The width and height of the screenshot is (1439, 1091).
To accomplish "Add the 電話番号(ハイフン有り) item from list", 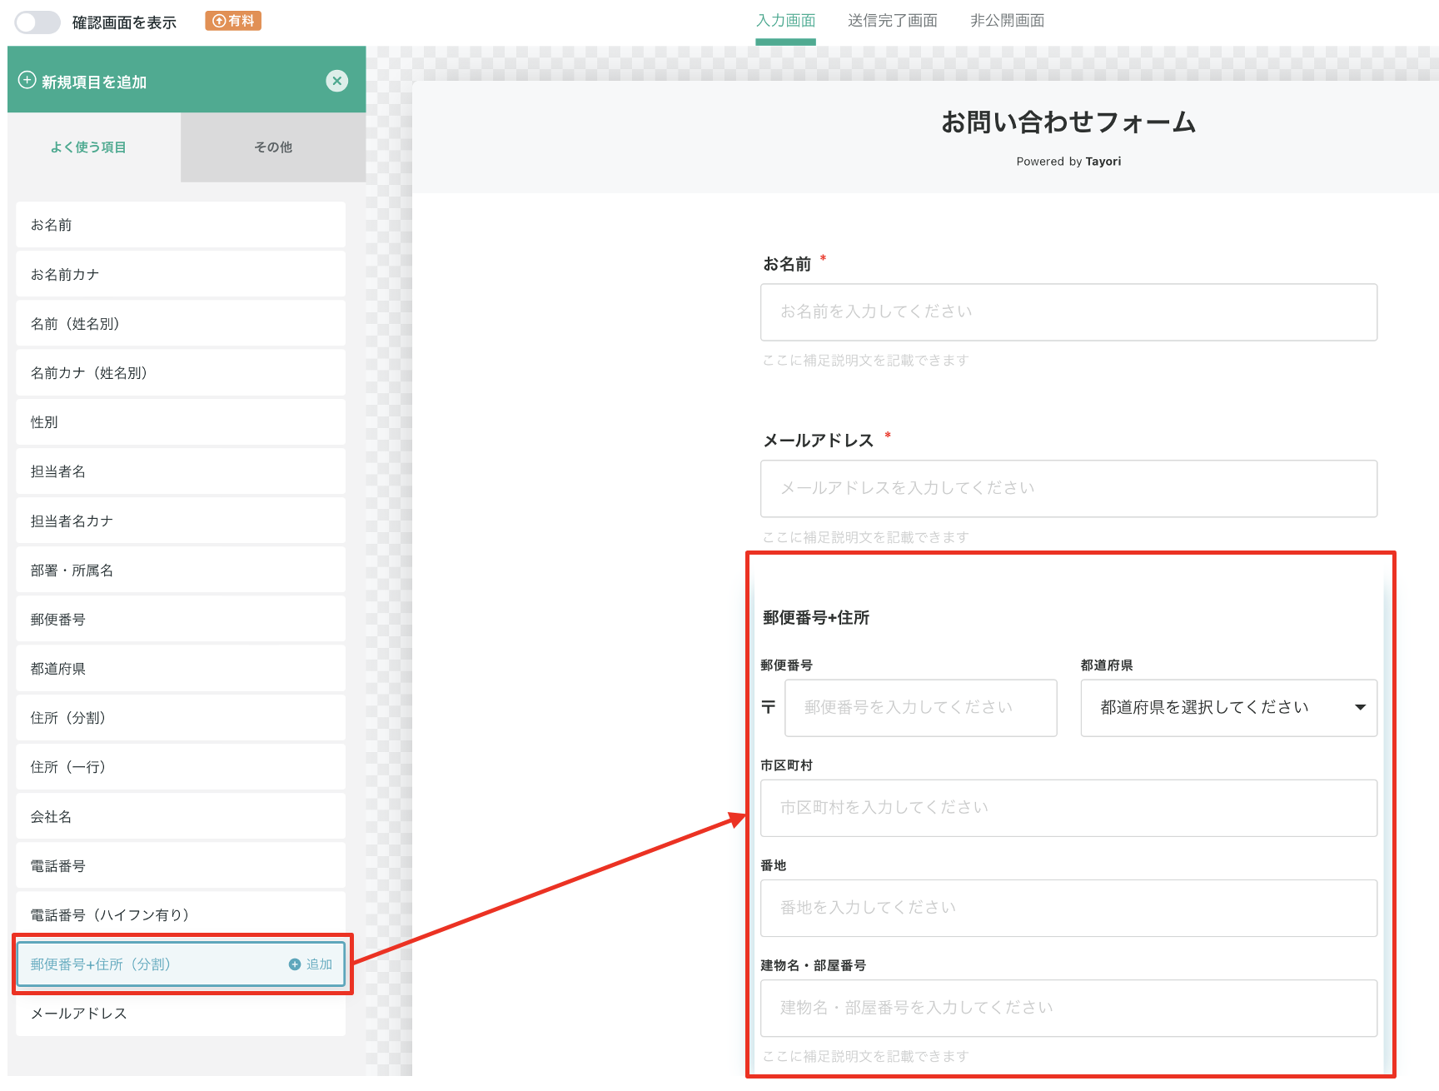I will [x=181, y=915].
